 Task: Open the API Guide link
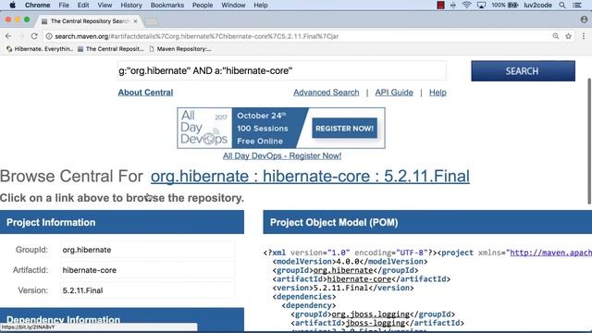coord(394,92)
